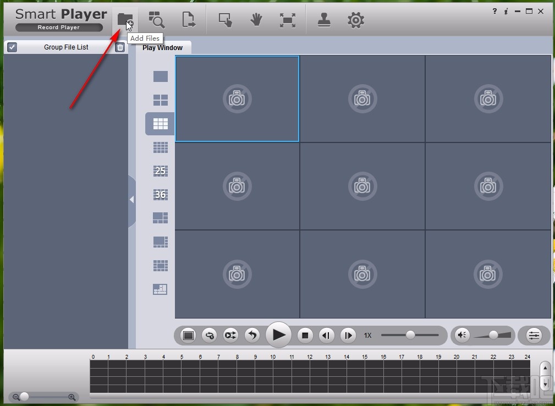The width and height of the screenshot is (555, 406).
Task: Open the file search tool icon
Action: click(x=156, y=19)
